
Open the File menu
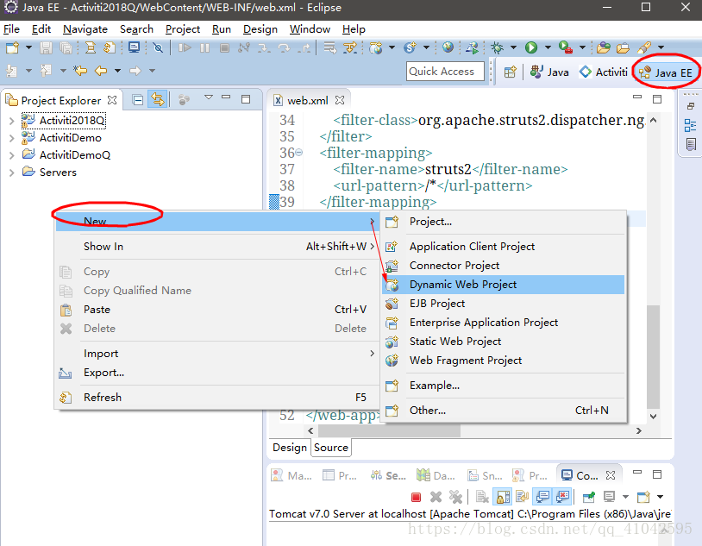point(11,29)
